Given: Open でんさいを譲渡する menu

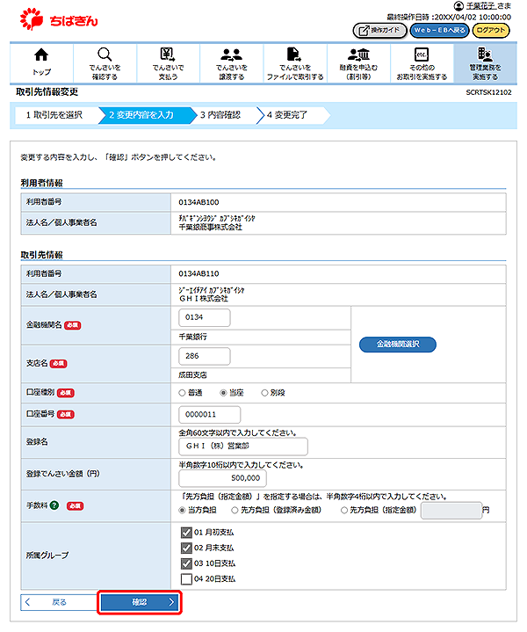Looking at the screenshot, I should [x=232, y=63].
